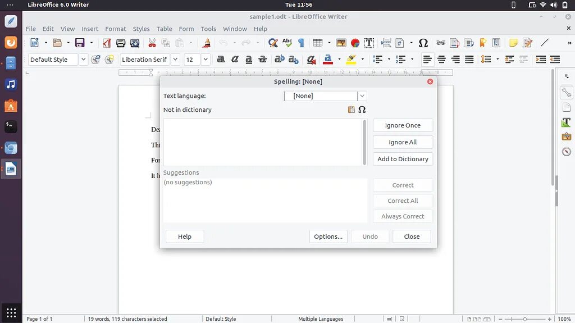The height and width of the screenshot is (323, 575).
Task: Adjust zoom slider in status bar
Action: (x=525, y=319)
